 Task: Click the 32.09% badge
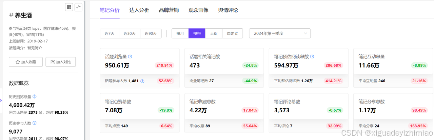pos(335,126)
